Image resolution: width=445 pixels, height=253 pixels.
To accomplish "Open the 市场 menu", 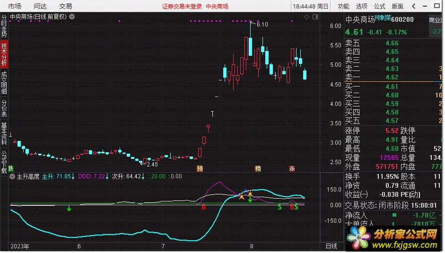I will tap(15, 6).
